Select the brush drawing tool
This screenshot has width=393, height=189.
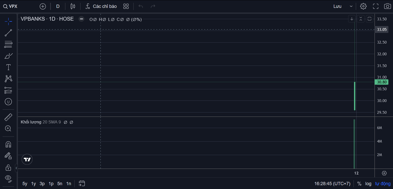coord(8,56)
